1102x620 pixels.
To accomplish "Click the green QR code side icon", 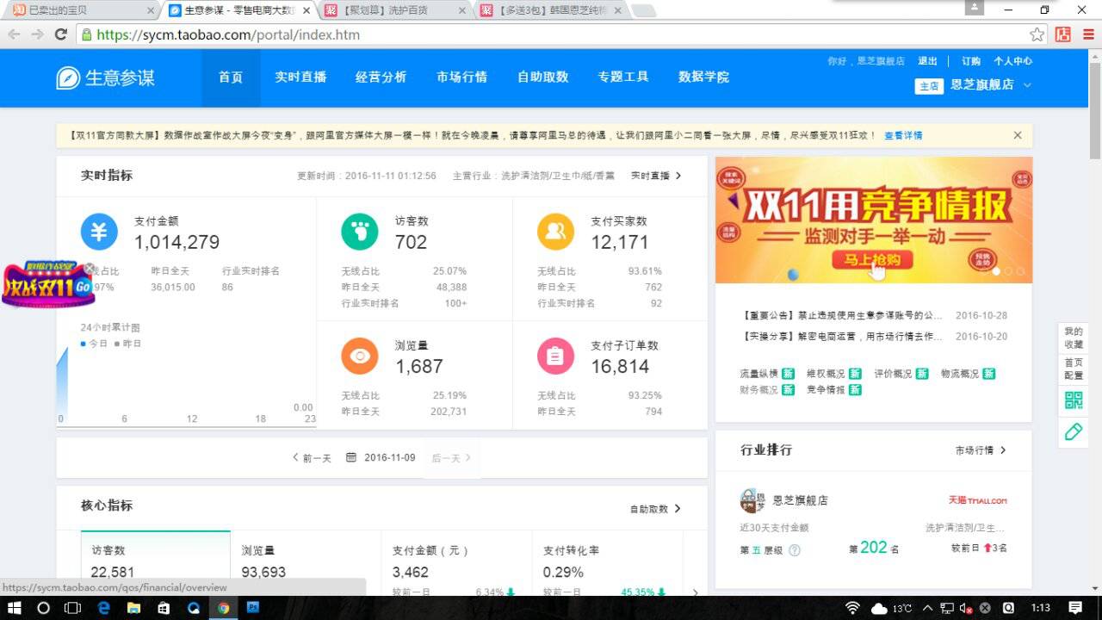I will [x=1074, y=400].
